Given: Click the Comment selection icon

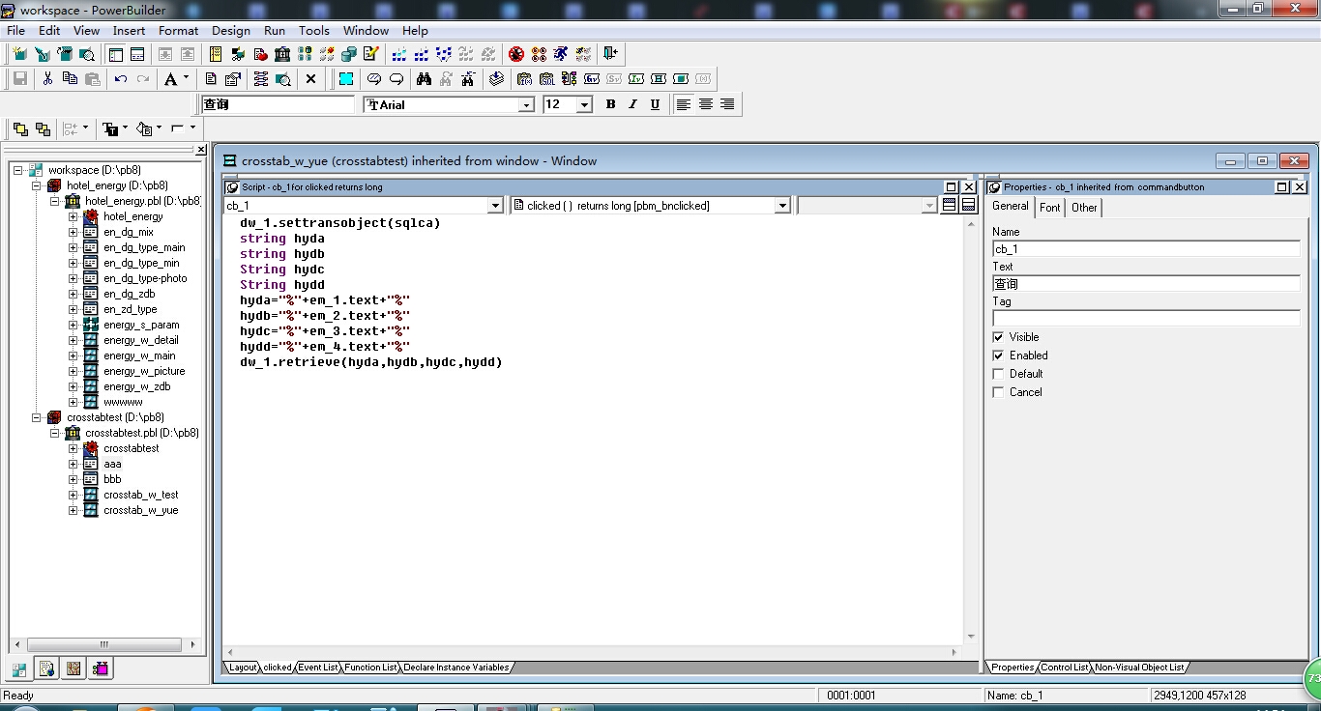Looking at the screenshot, I should point(373,79).
